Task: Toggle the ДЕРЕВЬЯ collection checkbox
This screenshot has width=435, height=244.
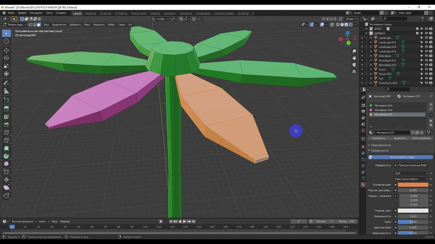Action: pos(417,33)
